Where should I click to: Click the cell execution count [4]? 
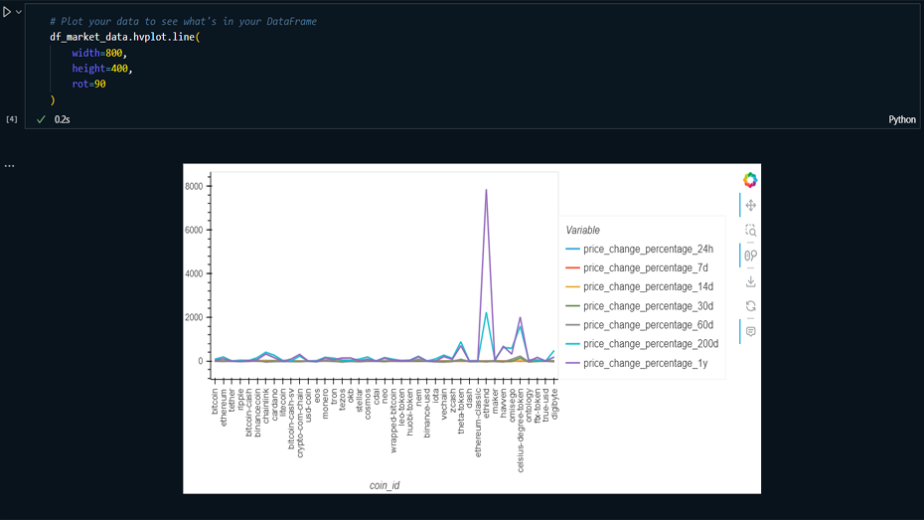pos(12,119)
